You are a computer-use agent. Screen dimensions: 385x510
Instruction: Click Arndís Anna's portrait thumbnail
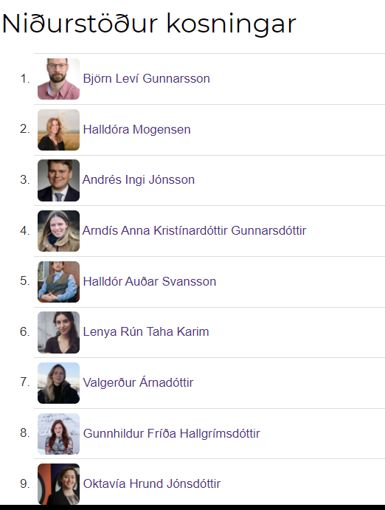(58, 231)
